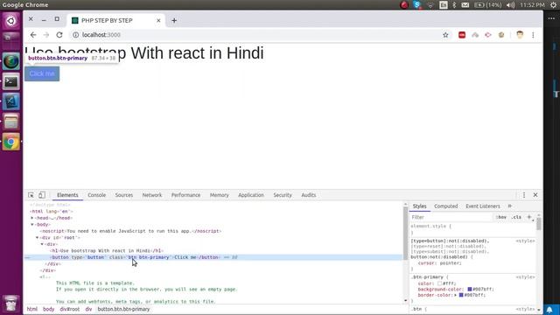Open the Network tab

152,195
